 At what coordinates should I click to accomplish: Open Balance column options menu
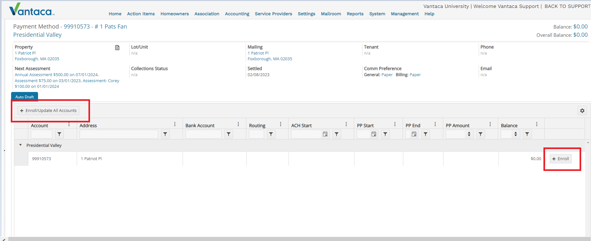pyautogui.click(x=537, y=124)
